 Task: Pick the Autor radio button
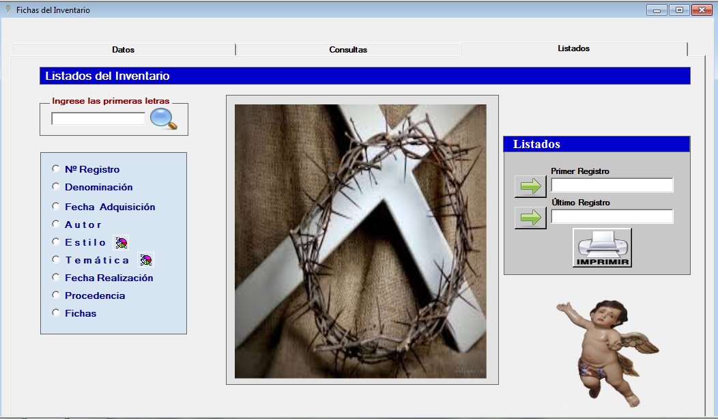click(x=56, y=224)
